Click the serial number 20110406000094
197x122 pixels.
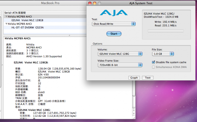coord(49,77)
